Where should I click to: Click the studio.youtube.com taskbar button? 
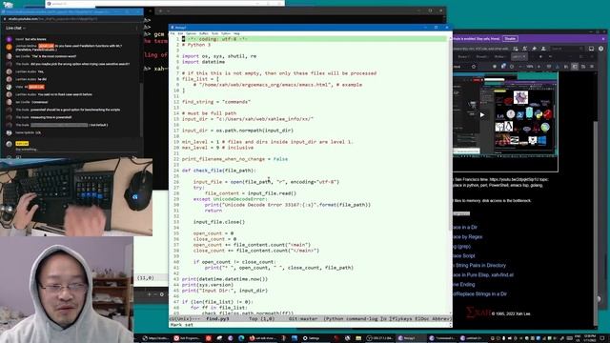click(x=155, y=338)
